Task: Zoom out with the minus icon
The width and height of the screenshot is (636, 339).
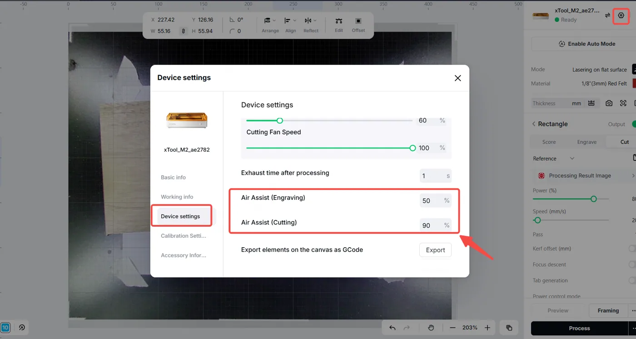Action: click(452, 328)
